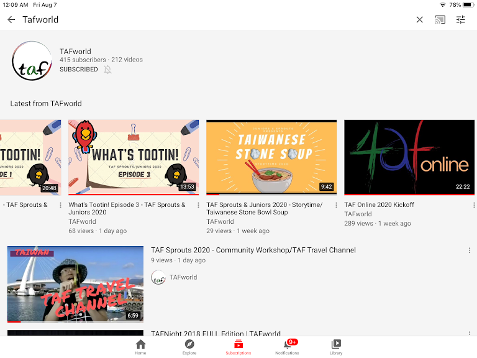Open more options for TAF Travel Channel video
Viewport: 477px width, 358px height.
click(470, 250)
